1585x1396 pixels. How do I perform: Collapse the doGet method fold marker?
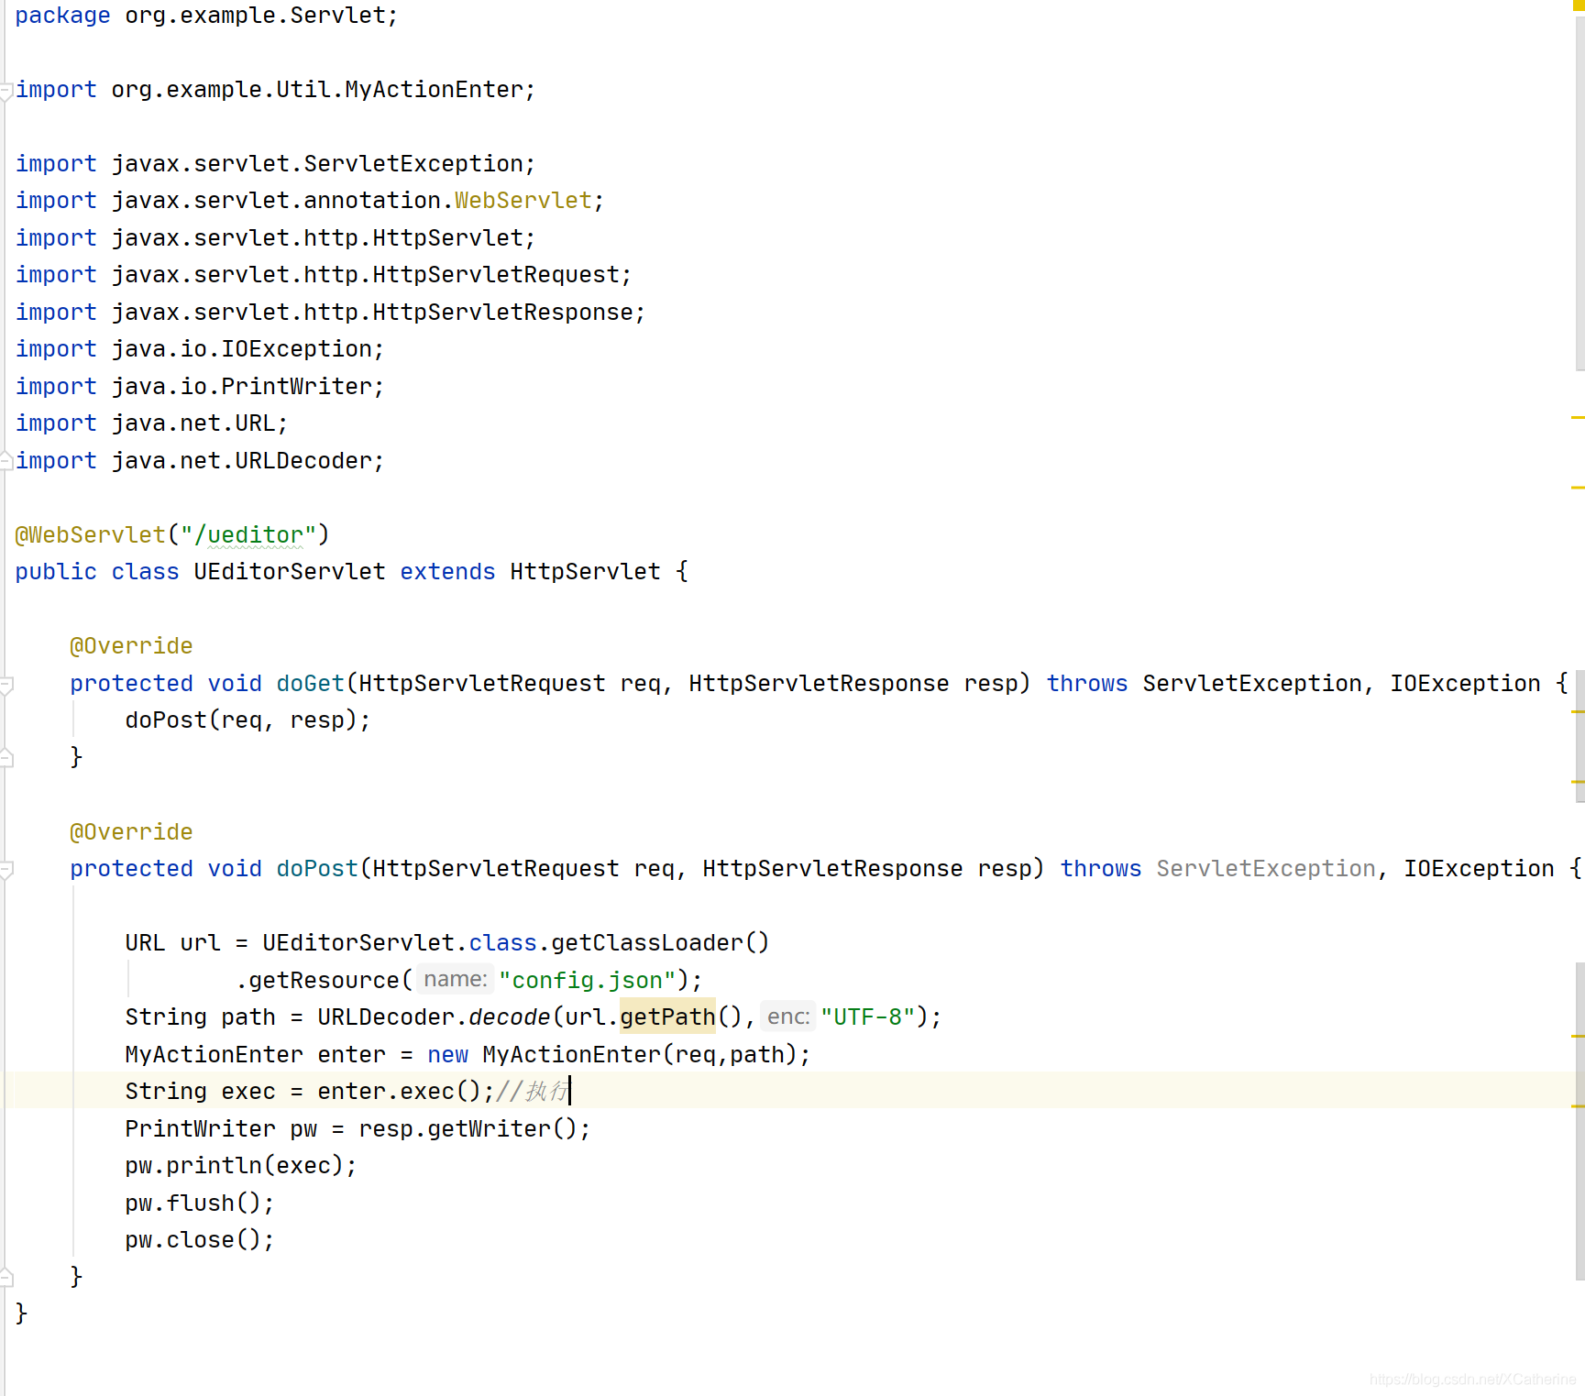tap(6, 685)
